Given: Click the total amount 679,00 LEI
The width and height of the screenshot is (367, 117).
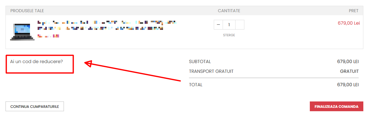Looking at the screenshot, I should pyautogui.click(x=348, y=85).
